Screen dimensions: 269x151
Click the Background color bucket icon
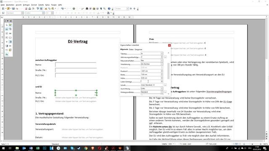point(108,13)
